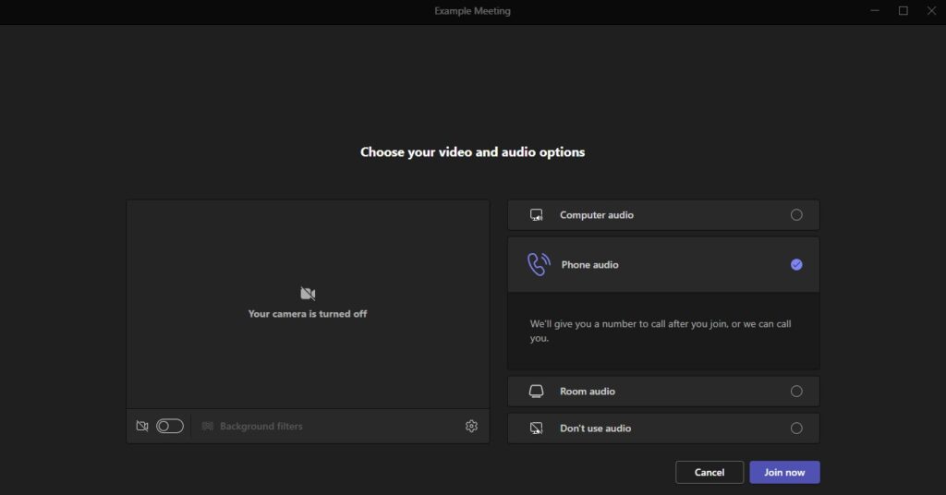Select the Room audio radio button
This screenshot has height=495, width=946.
click(x=796, y=392)
